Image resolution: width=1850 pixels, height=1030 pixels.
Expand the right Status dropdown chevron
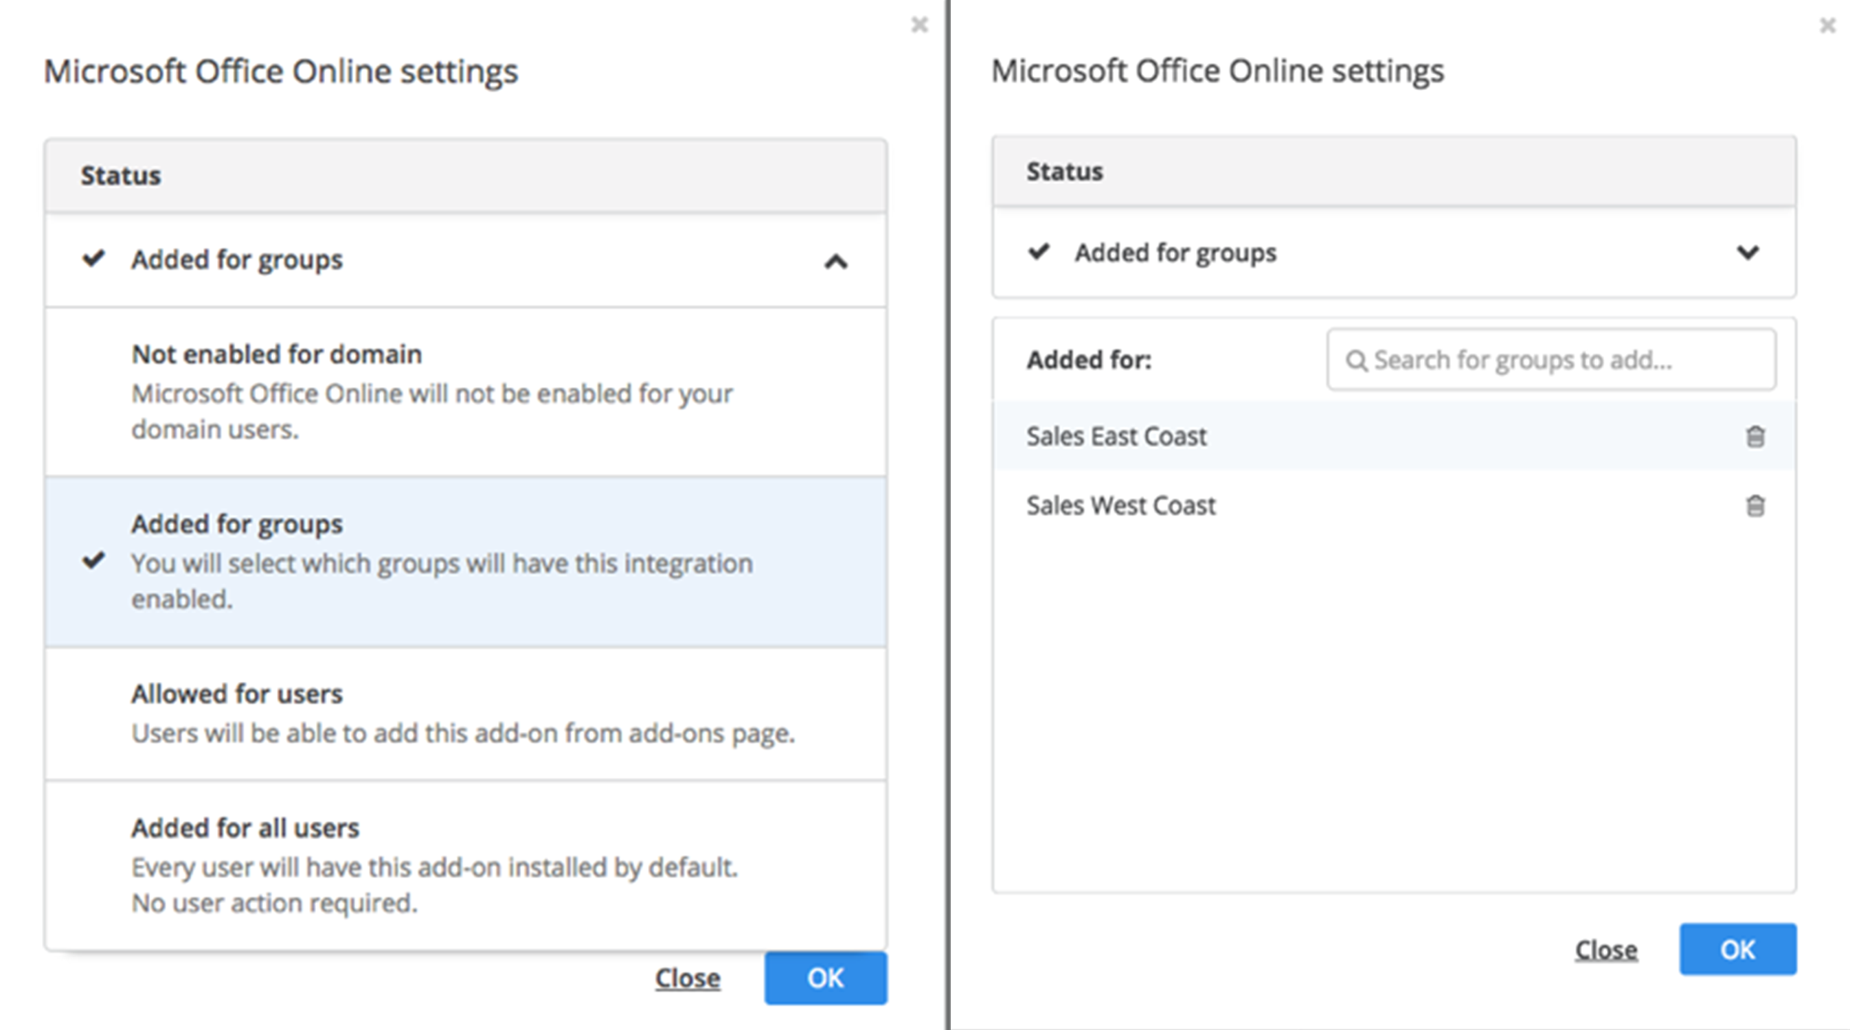tap(1748, 253)
